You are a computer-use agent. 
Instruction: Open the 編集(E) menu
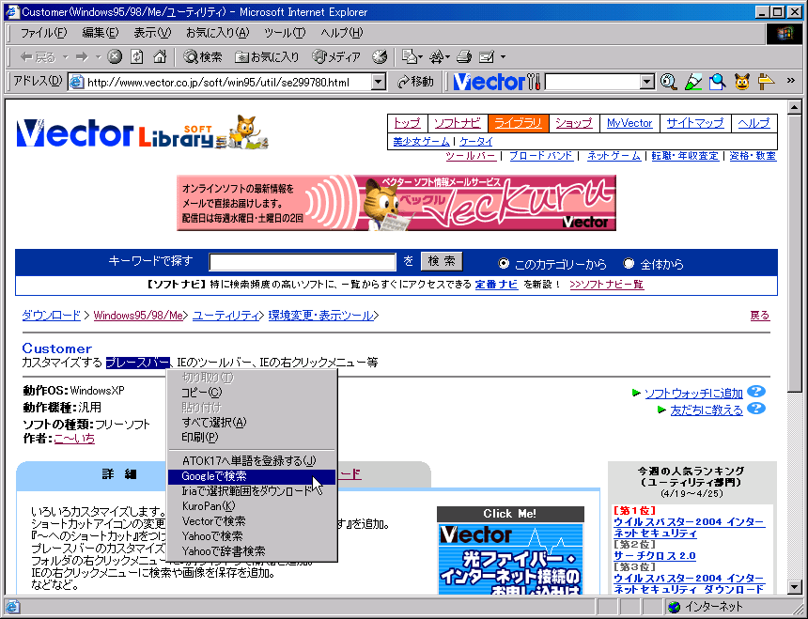[x=100, y=33]
